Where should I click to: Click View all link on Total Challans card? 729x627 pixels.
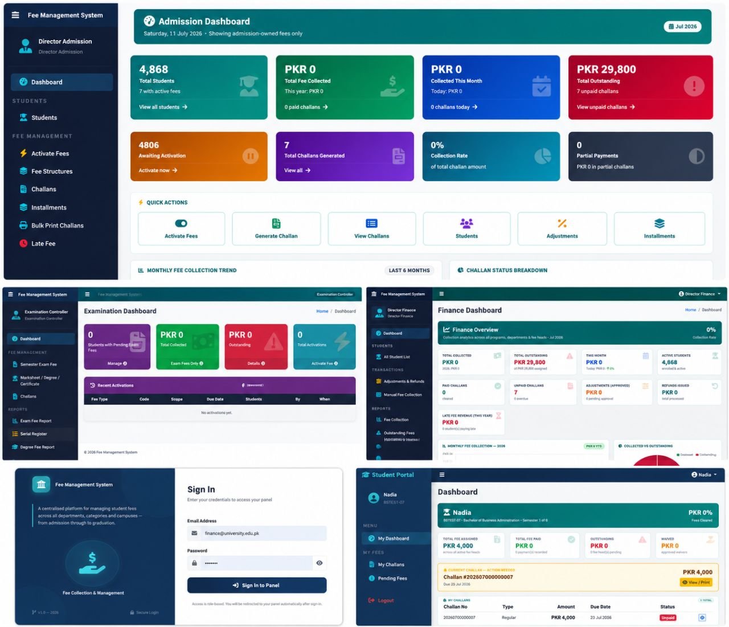297,170
